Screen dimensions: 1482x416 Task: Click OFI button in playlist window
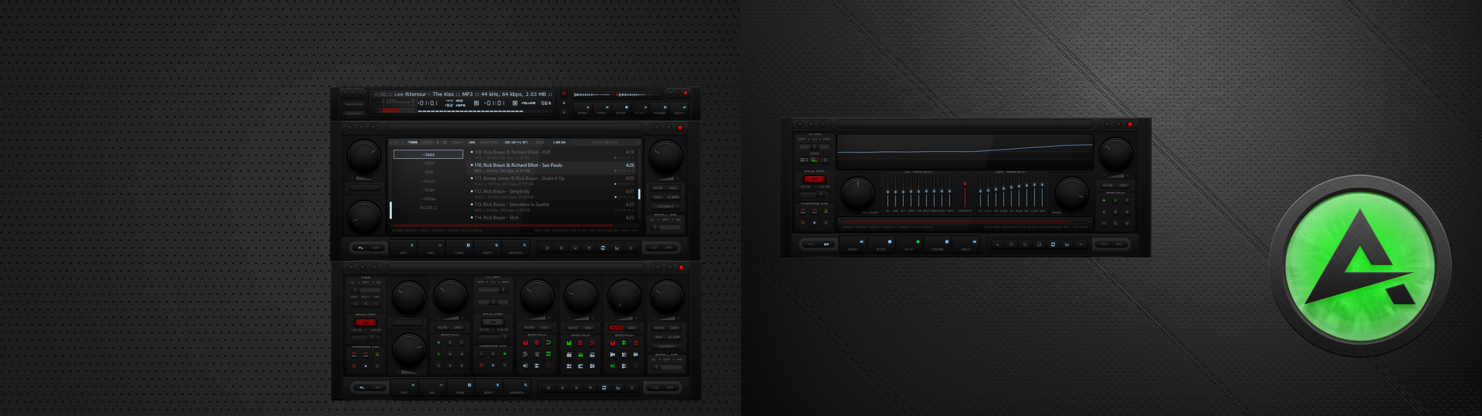[x=669, y=248]
